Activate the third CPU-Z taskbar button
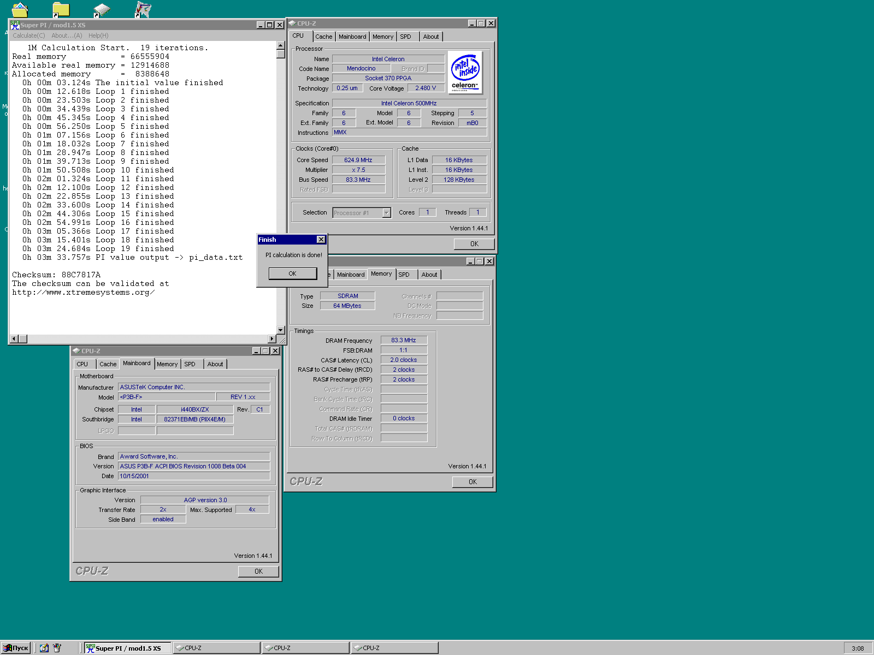The width and height of the screenshot is (874, 655). 395,648
